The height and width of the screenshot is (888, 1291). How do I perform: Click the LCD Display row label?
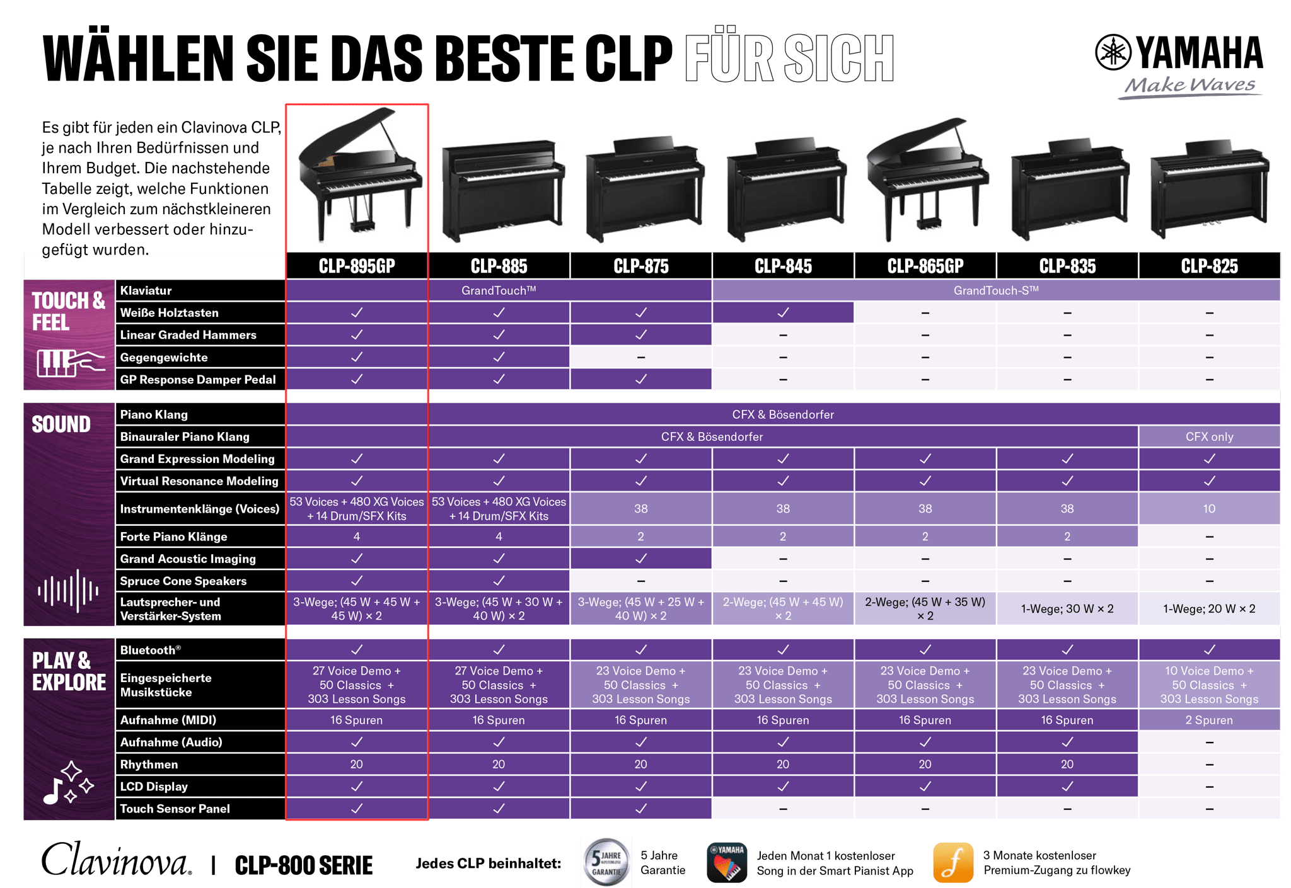tap(200, 787)
